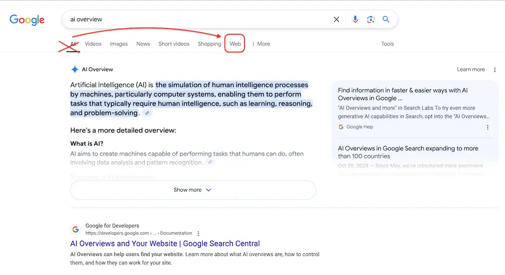Click the "Google for Developers" site name

click(112, 225)
